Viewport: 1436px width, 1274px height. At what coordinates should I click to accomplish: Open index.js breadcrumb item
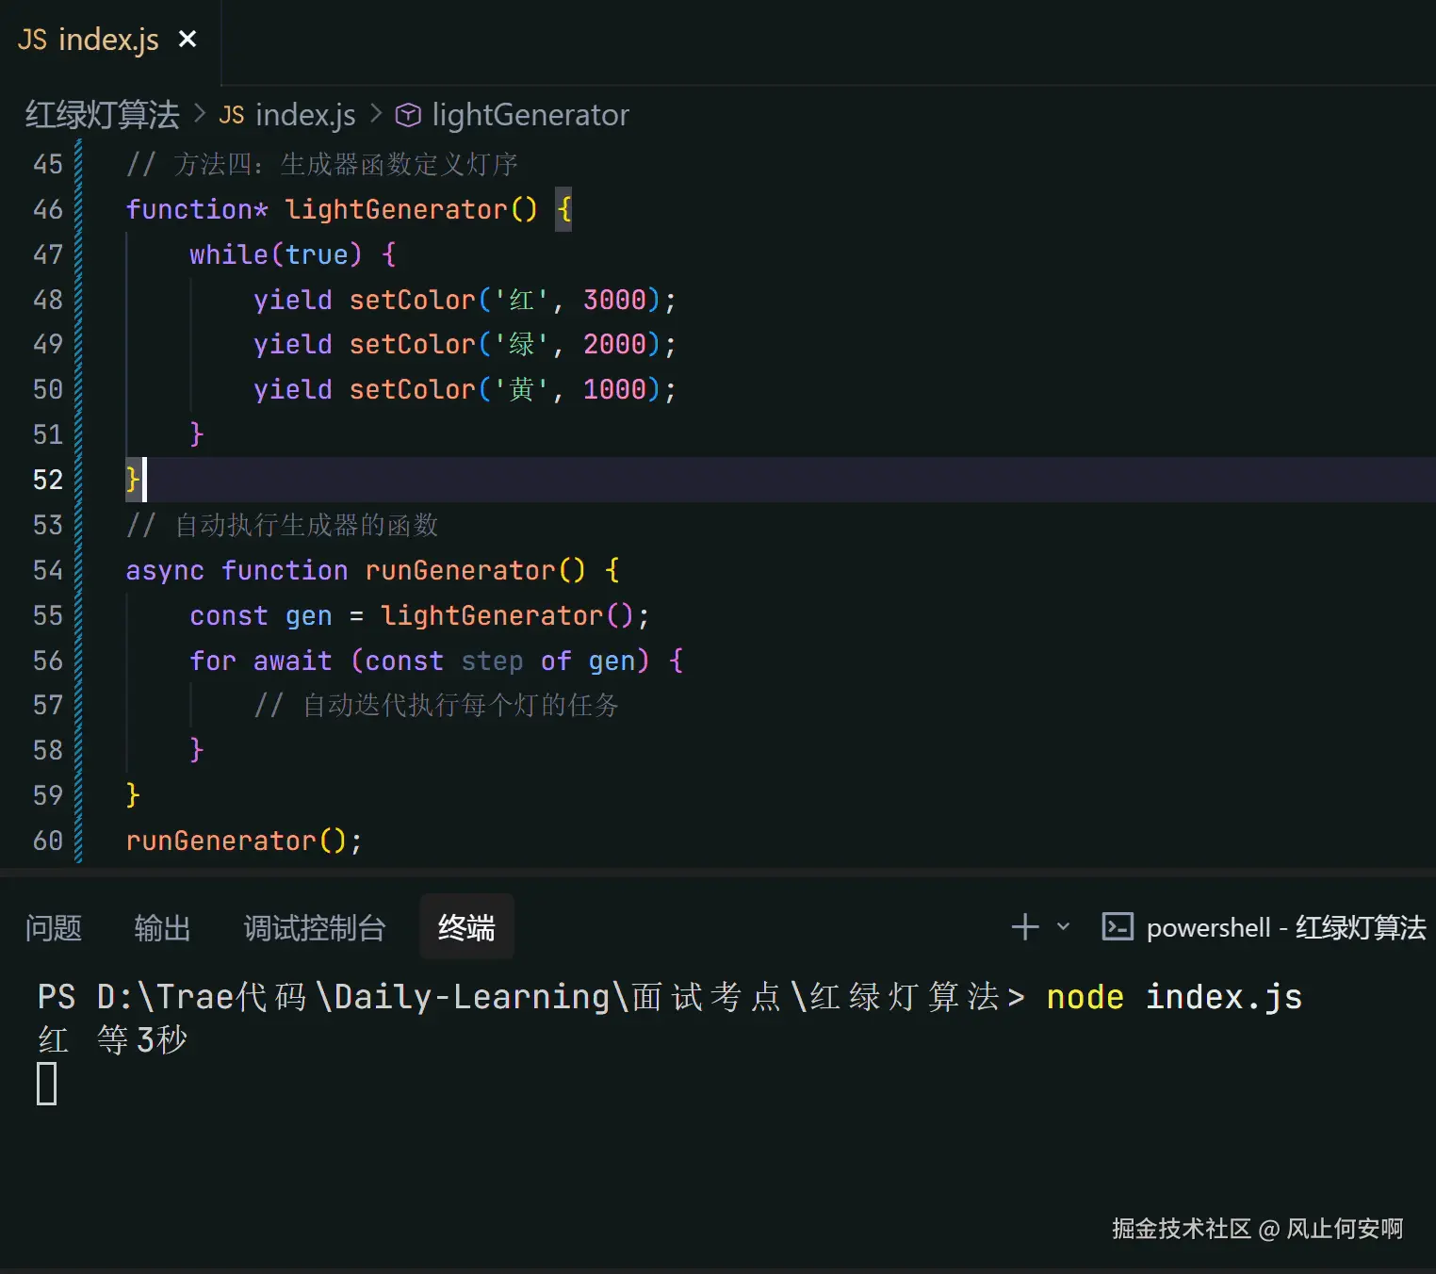click(x=305, y=115)
